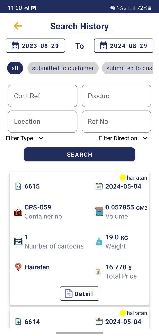Tap the orange back arrow
This screenshot has height=336, width=159.
(18, 26)
